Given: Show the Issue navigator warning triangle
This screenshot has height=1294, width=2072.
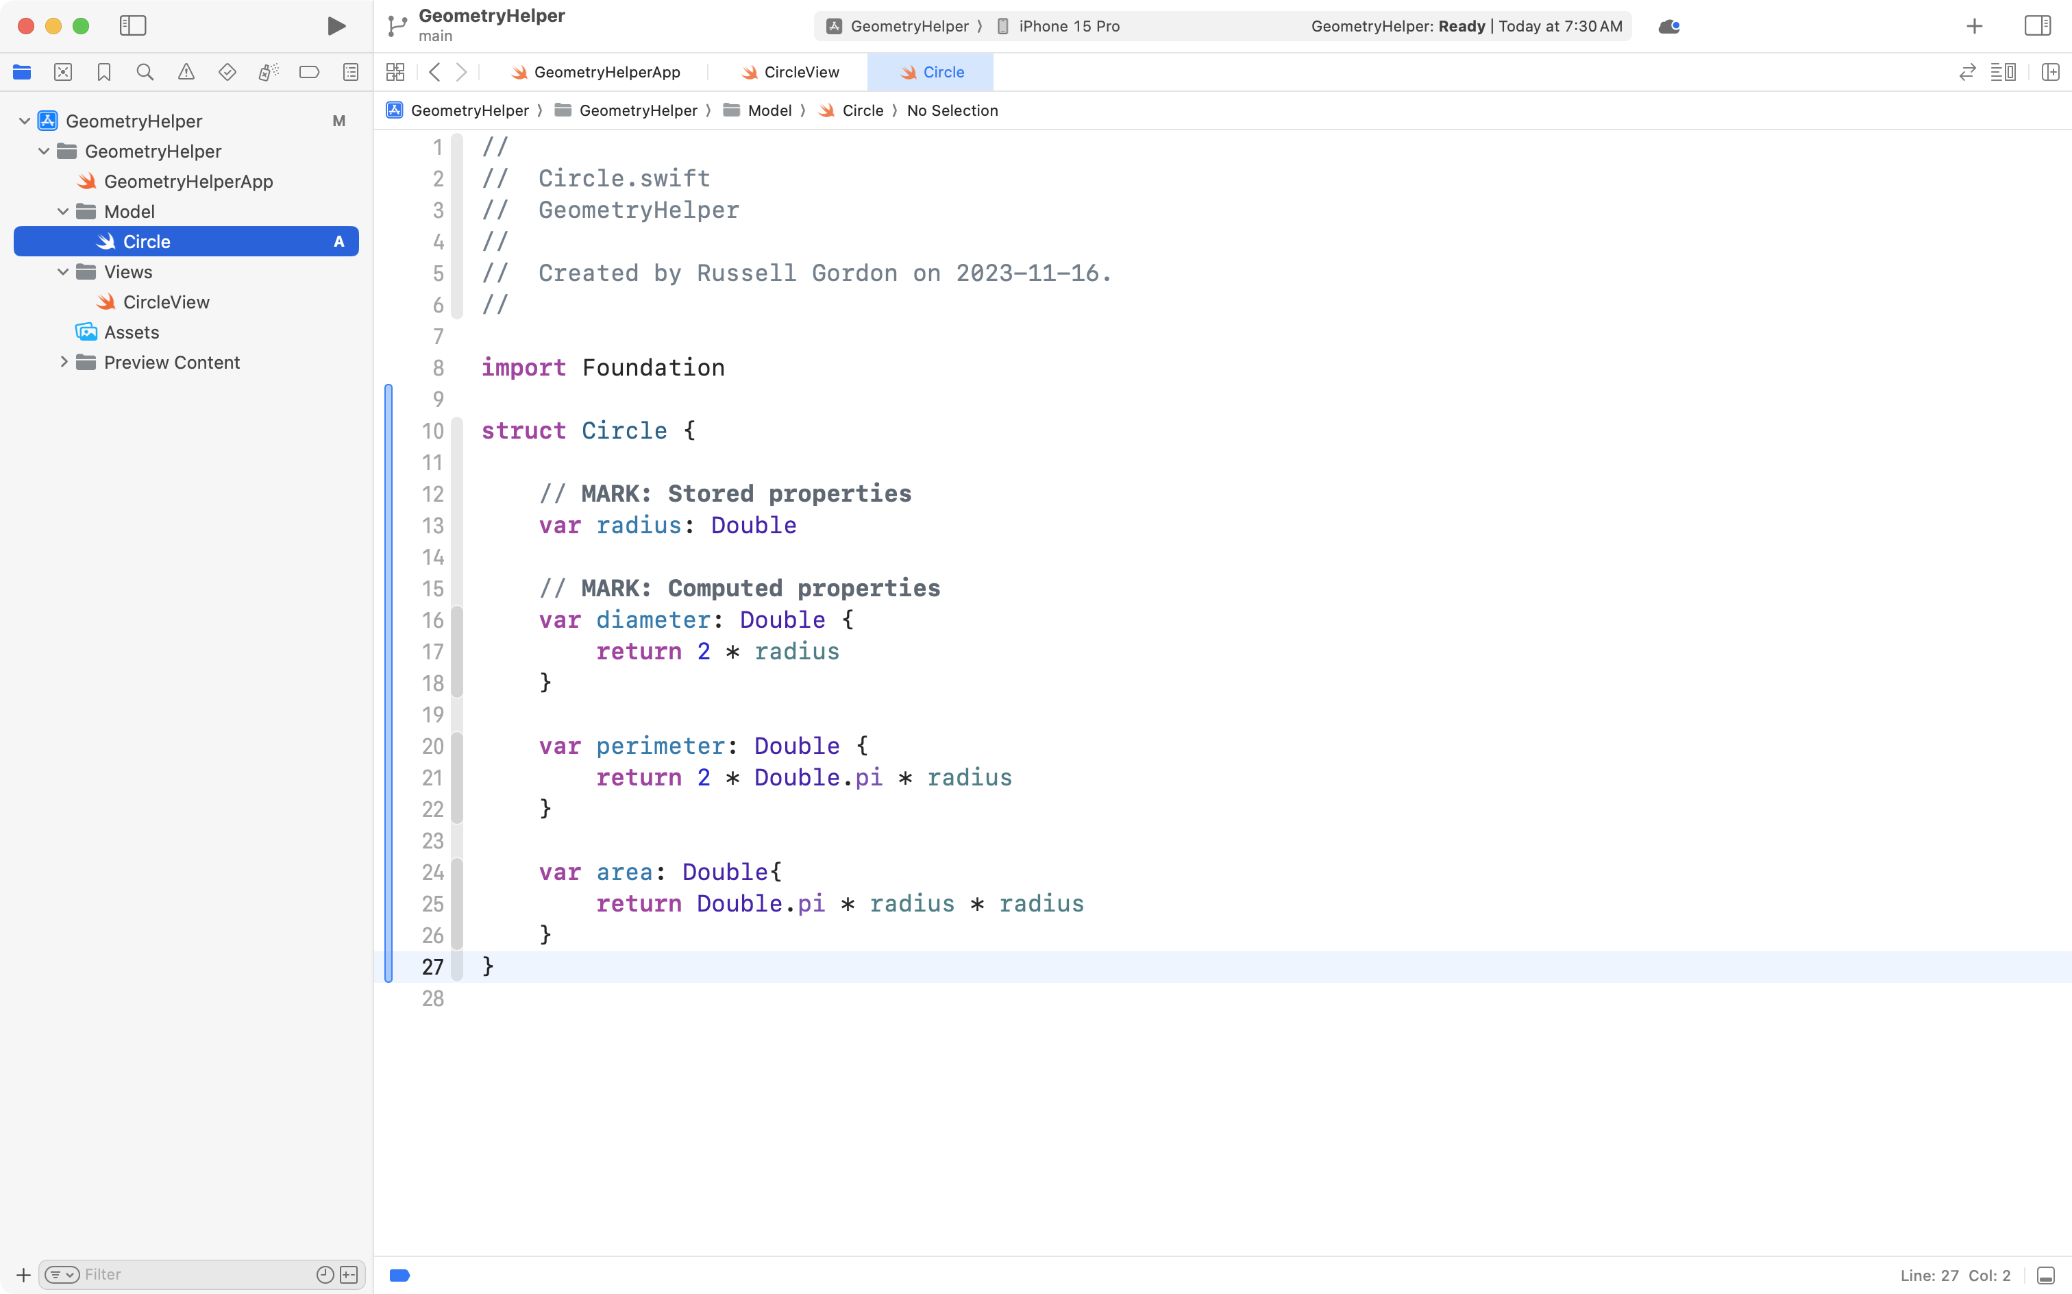Looking at the screenshot, I should (186, 72).
